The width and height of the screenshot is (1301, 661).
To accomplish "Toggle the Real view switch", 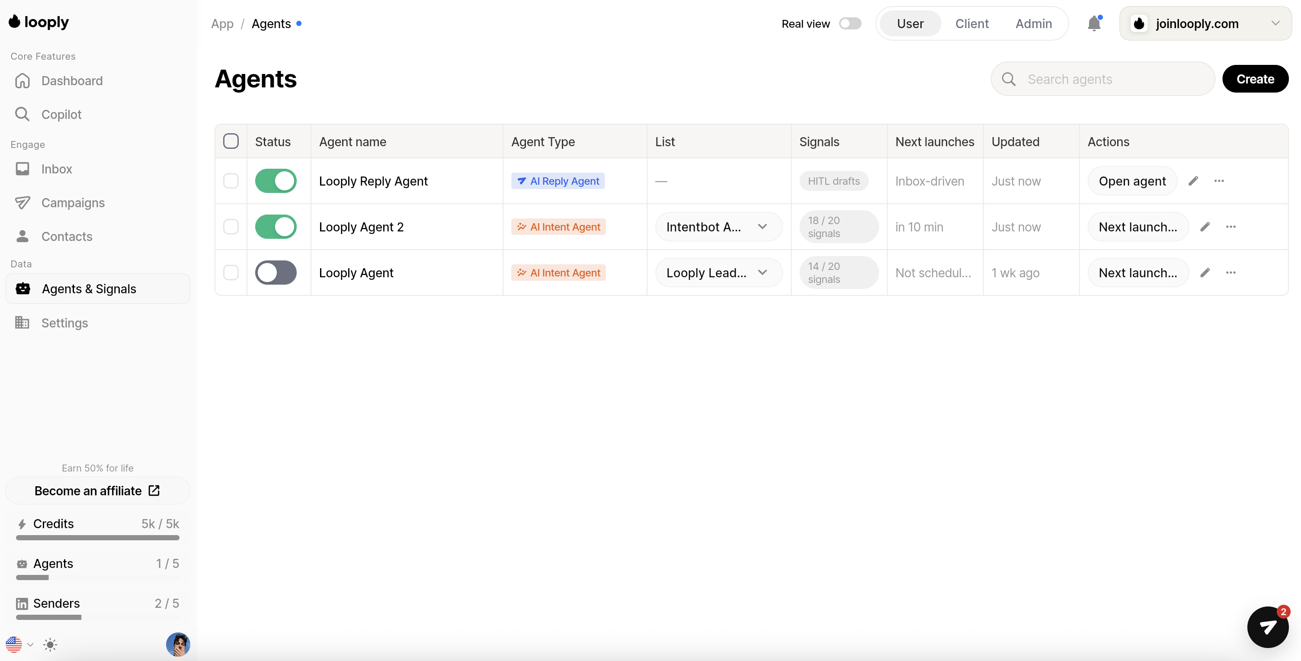I will point(850,23).
